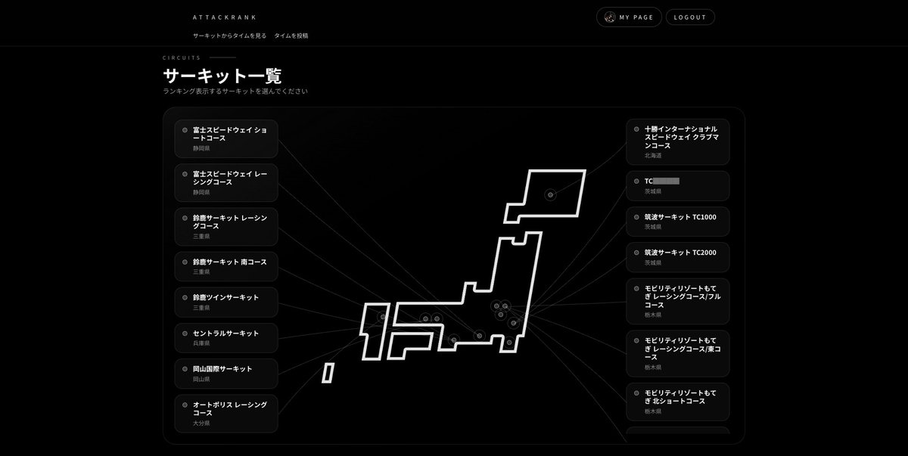Click the LOGOUT button
908x456 pixels.
[x=690, y=17]
